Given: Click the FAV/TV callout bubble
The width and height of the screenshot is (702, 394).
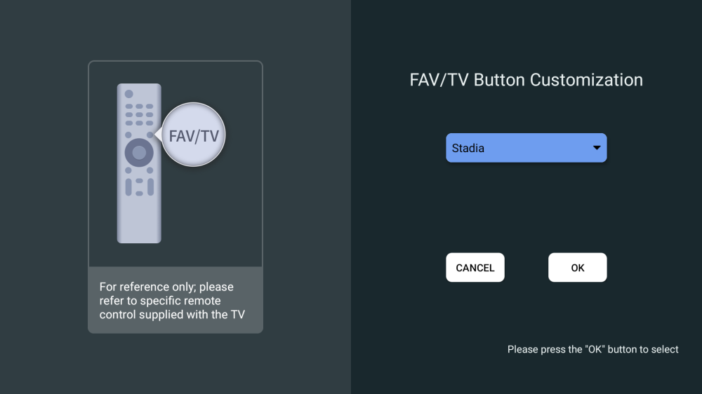Looking at the screenshot, I should [x=194, y=135].
